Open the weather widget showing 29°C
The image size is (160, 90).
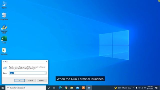pos(123,88)
